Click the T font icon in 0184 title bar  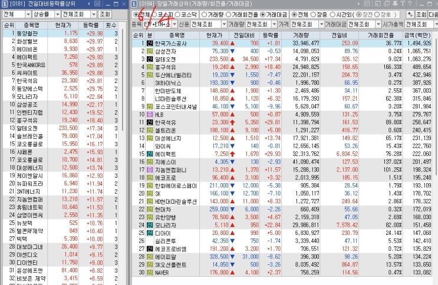point(403,4)
